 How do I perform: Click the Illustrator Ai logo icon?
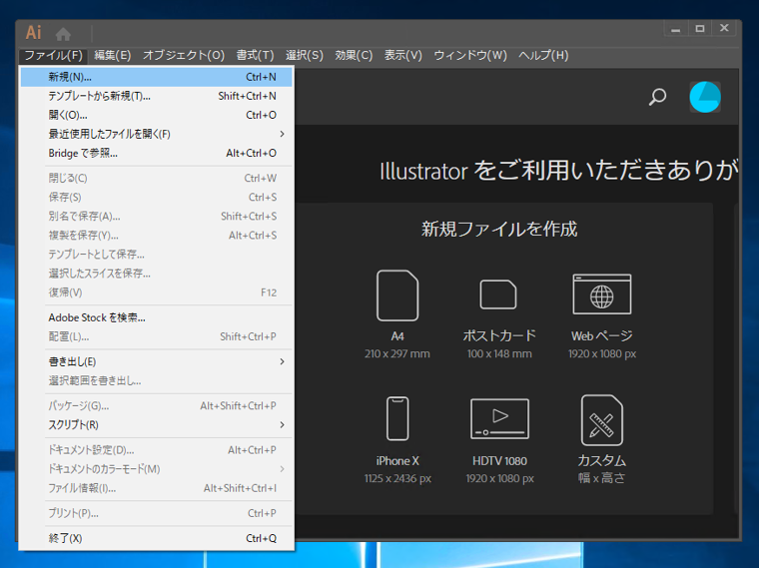33,32
